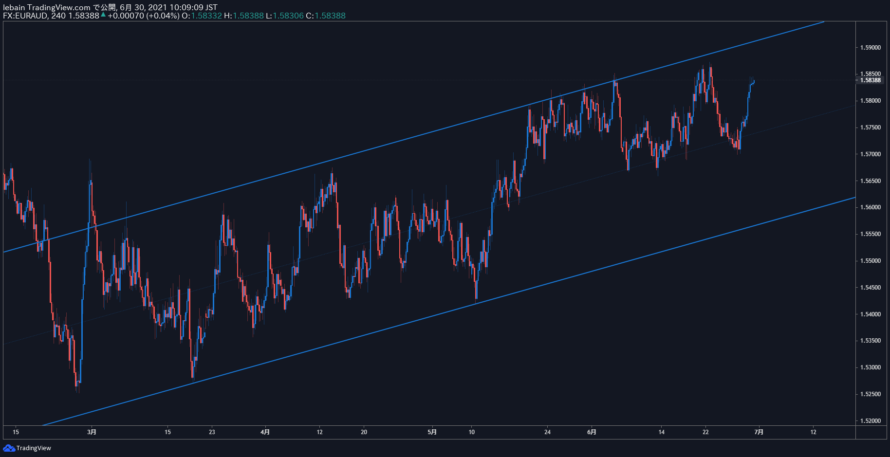The image size is (890, 457).
Task: Click the 1.58000 price axis label
Action: pyautogui.click(x=871, y=101)
